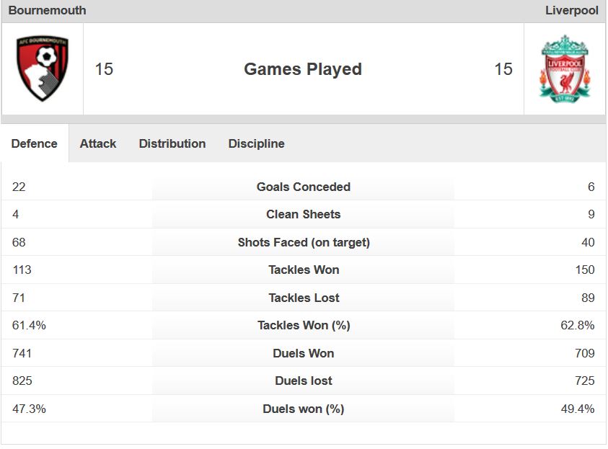
Task: Click the Tackles Won (%) label
Action: click(304, 325)
